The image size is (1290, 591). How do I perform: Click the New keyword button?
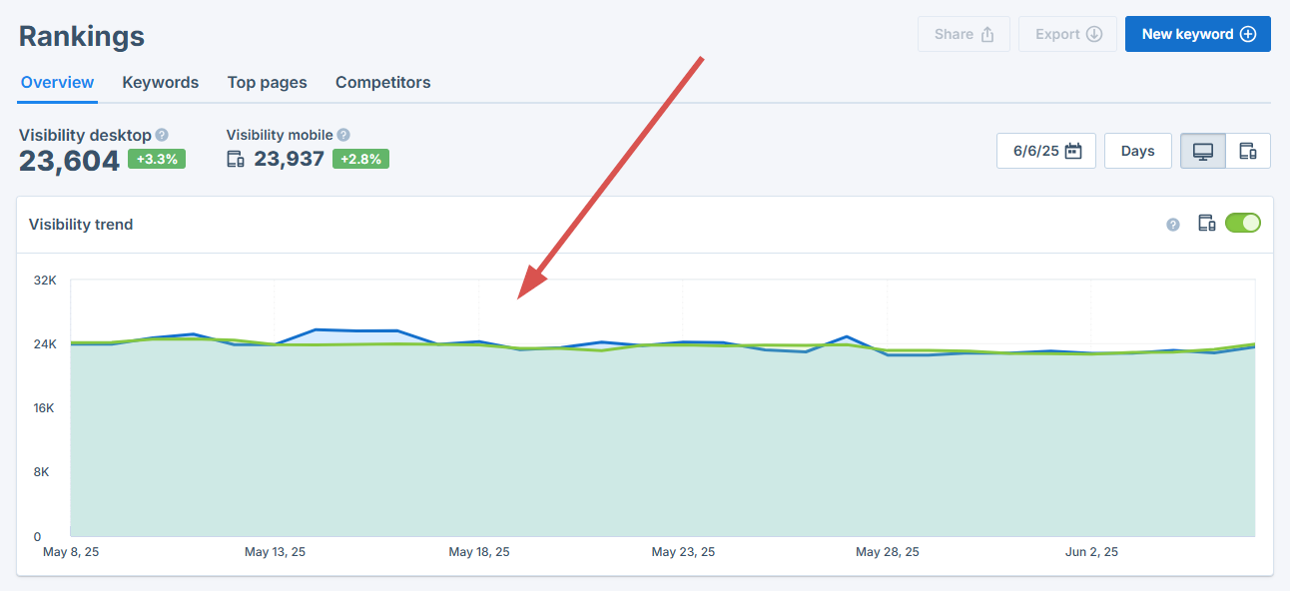pos(1197,33)
